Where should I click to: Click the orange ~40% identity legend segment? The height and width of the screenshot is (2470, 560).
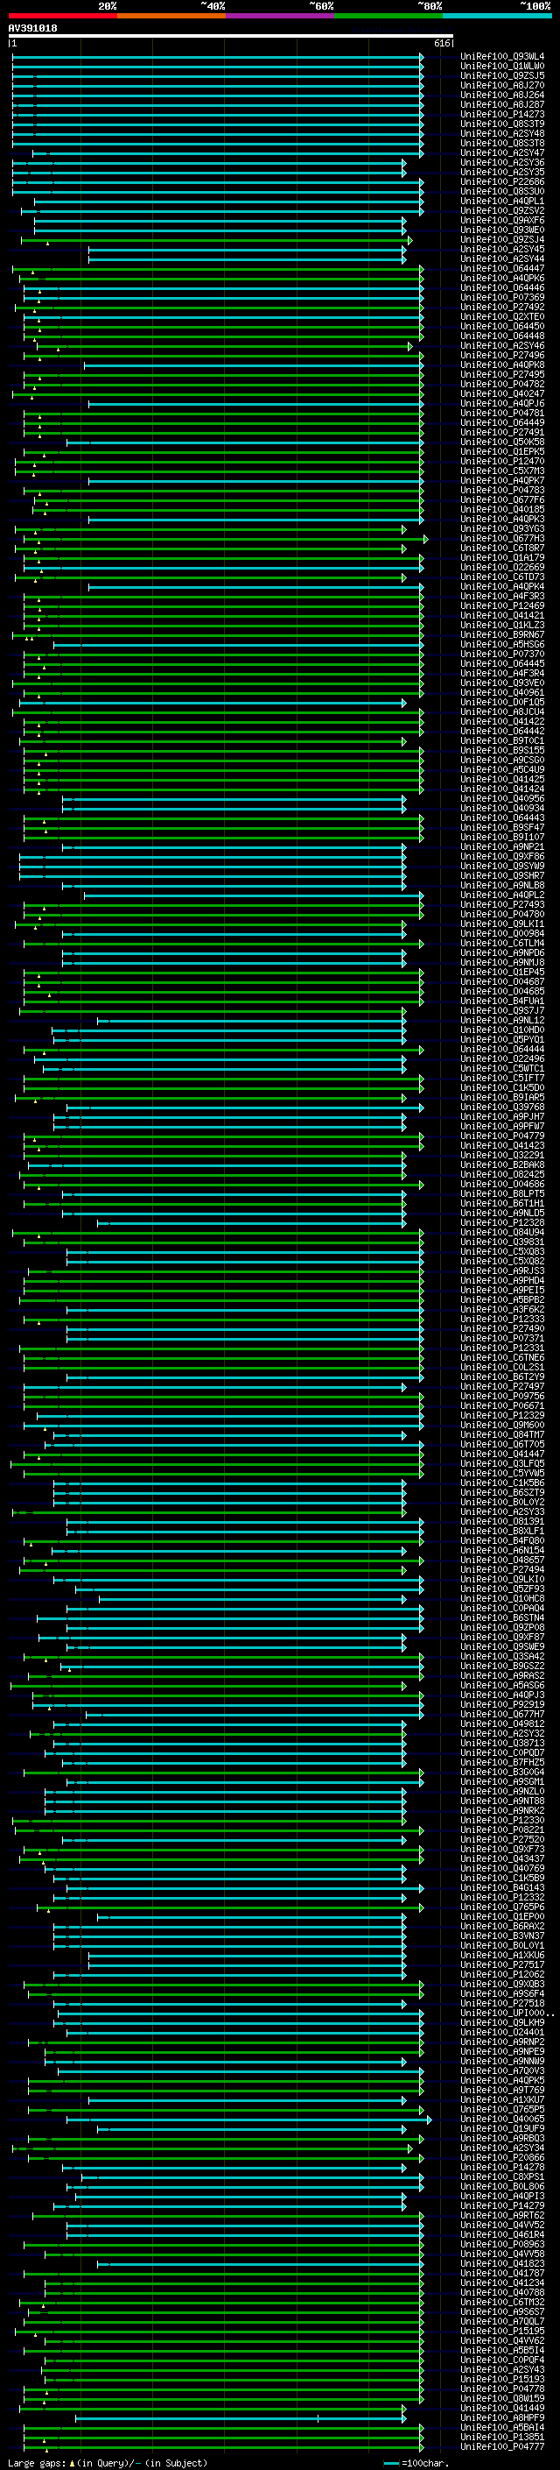[x=171, y=16]
